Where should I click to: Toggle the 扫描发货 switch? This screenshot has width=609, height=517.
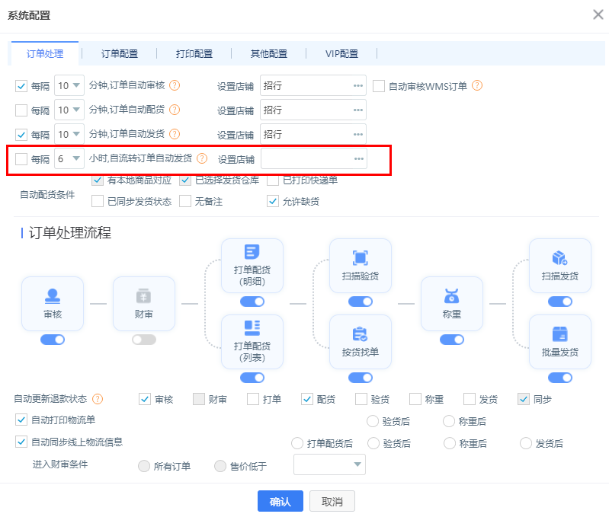pos(559,302)
